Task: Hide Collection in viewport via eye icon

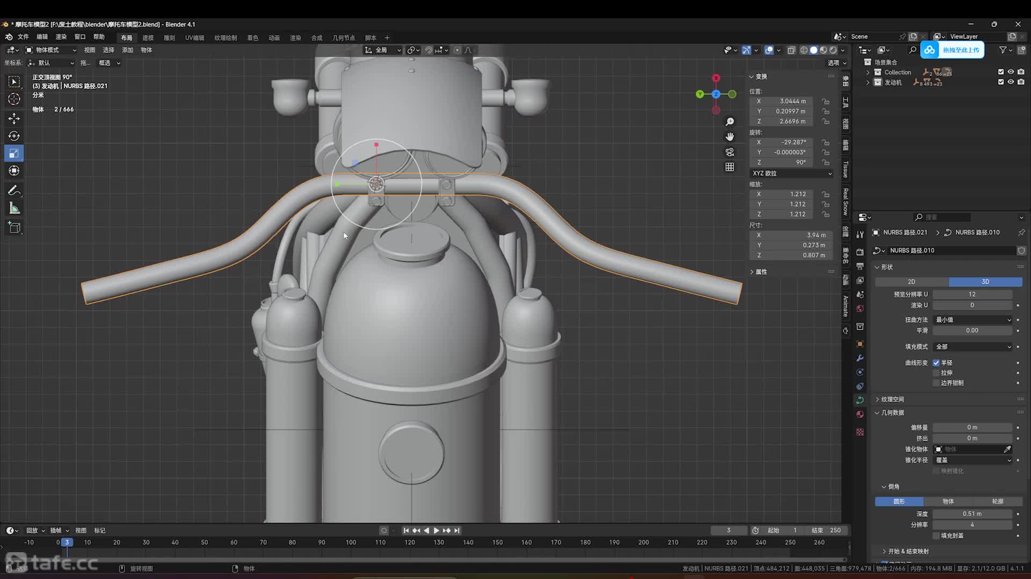Action: coord(1011,72)
